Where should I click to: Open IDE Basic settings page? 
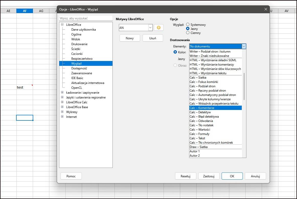click(77, 78)
